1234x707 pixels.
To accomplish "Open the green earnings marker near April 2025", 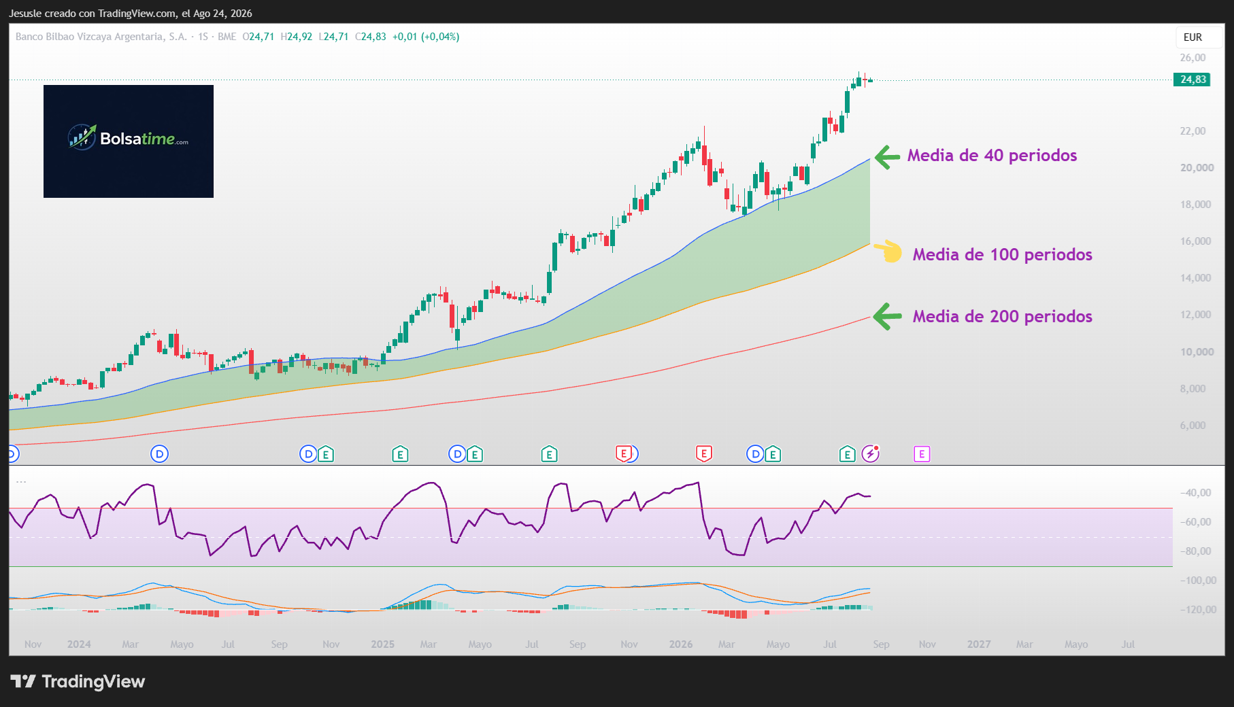I will (475, 454).
